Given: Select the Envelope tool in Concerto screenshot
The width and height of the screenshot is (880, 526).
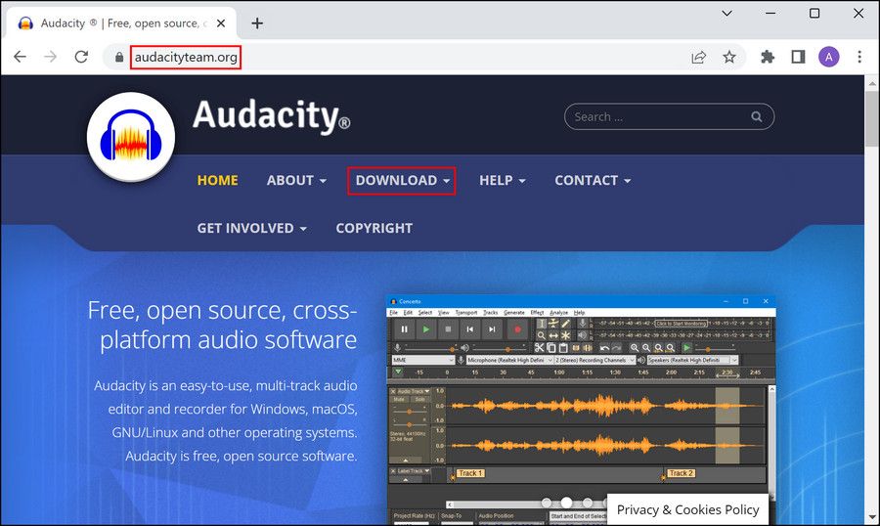Looking at the screenshot, I should pyautogui.click(x=553, y=324).
